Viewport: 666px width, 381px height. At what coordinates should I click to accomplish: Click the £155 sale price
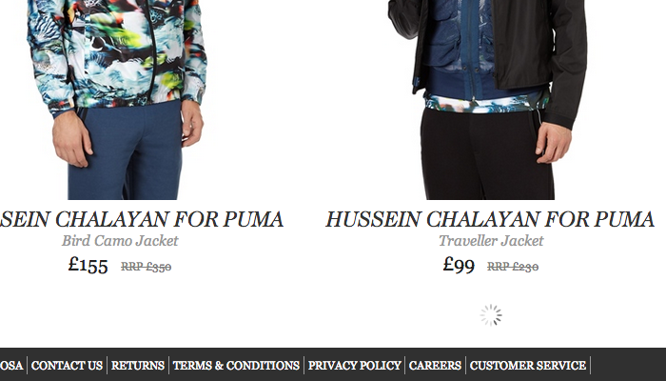(88, 265)
